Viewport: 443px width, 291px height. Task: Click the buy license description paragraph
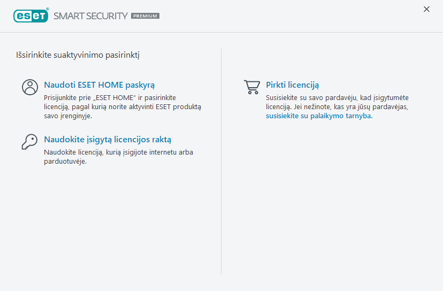pos(337,102)
